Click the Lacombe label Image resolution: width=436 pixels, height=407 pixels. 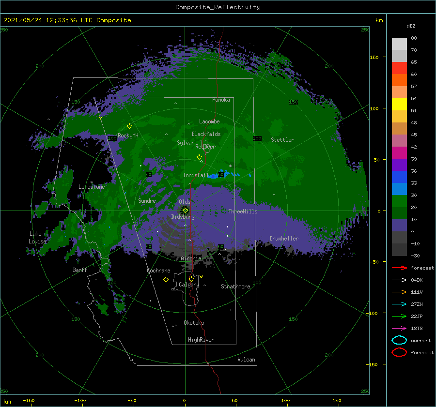click(209, 121)
